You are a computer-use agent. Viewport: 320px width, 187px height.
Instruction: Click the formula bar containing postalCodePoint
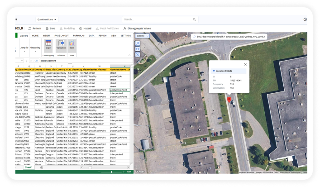[x=86, y=61]
